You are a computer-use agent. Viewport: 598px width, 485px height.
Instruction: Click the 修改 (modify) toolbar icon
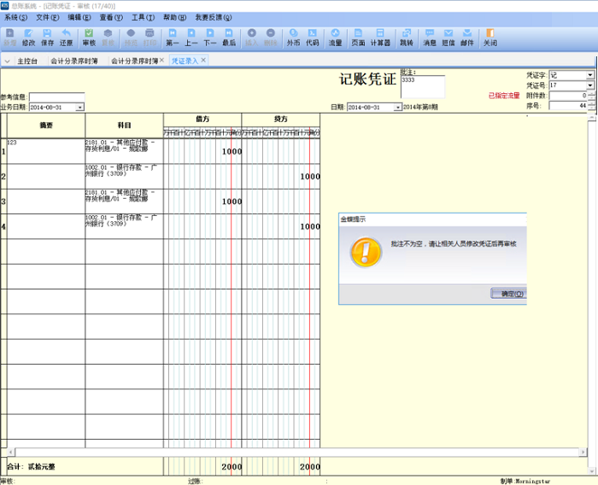[x=28, y=36]
